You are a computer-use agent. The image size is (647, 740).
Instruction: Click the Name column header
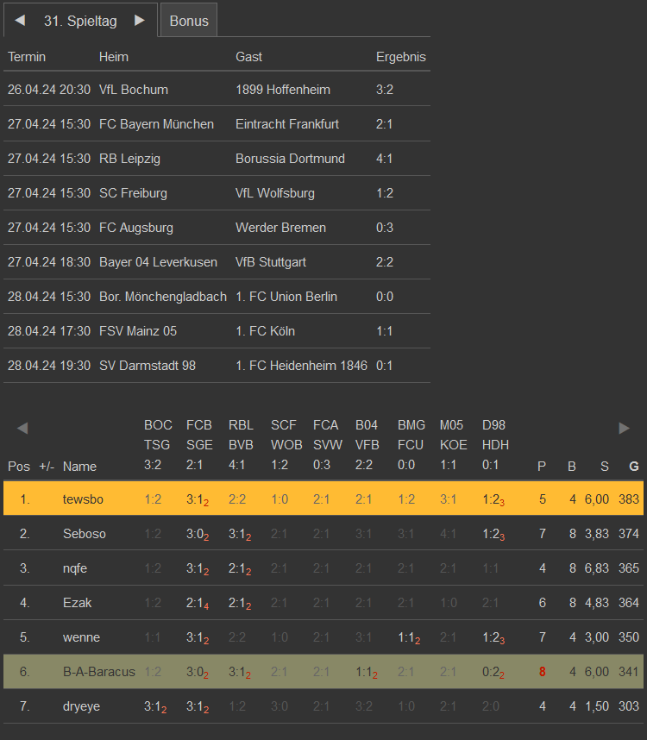click(79, 467)
